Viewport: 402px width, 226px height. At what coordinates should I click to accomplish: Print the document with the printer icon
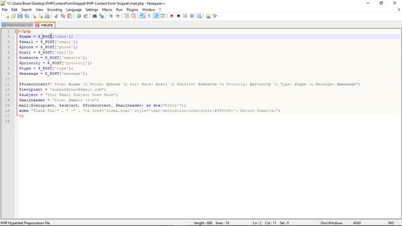(x=47, y=16)
